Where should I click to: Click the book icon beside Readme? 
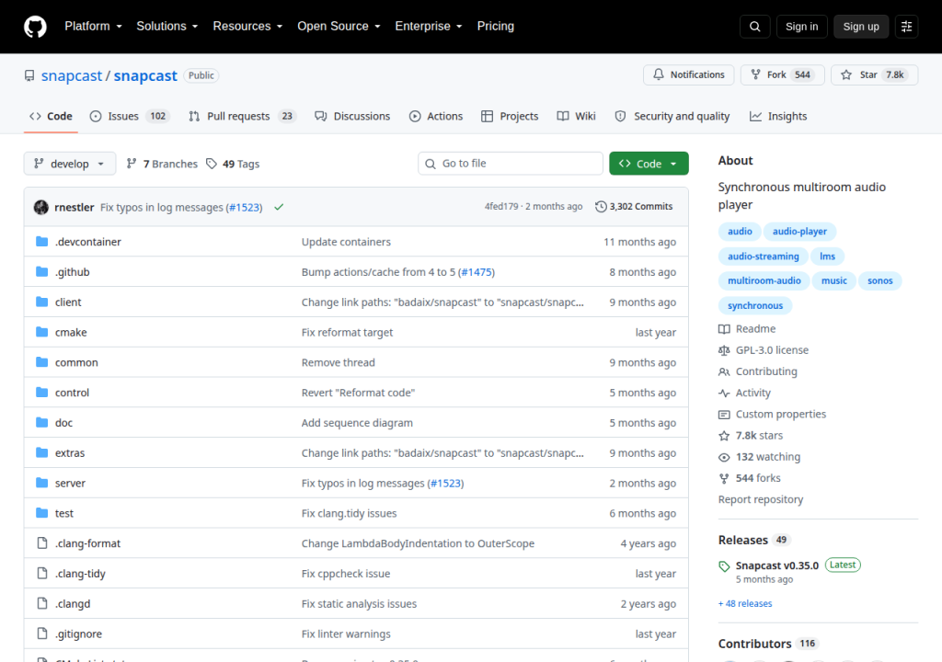click(x=724, y=329)
